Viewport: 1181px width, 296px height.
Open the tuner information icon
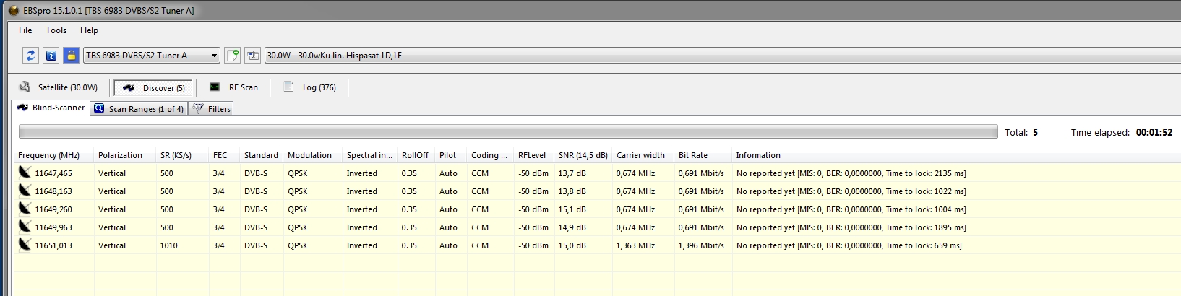pyautogui.click(x=51, y=56)
